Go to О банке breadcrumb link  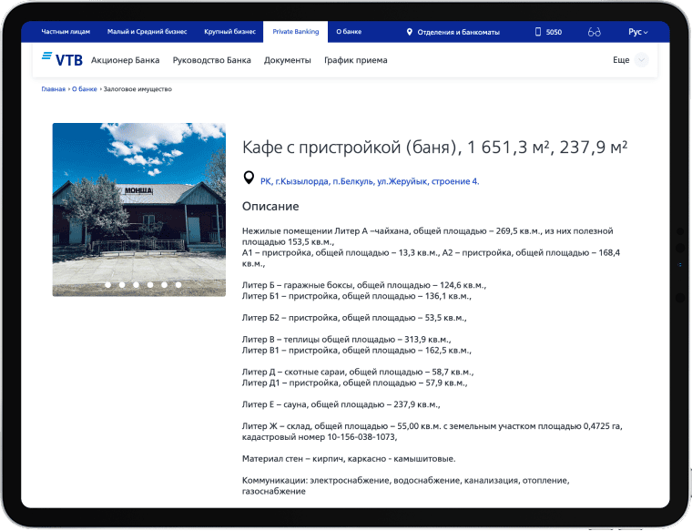coord(85,88)
